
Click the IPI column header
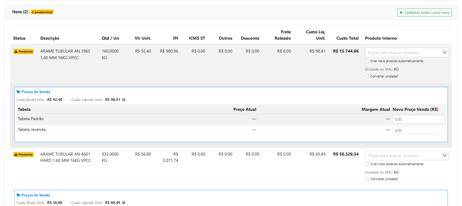(x=175, y=38)
